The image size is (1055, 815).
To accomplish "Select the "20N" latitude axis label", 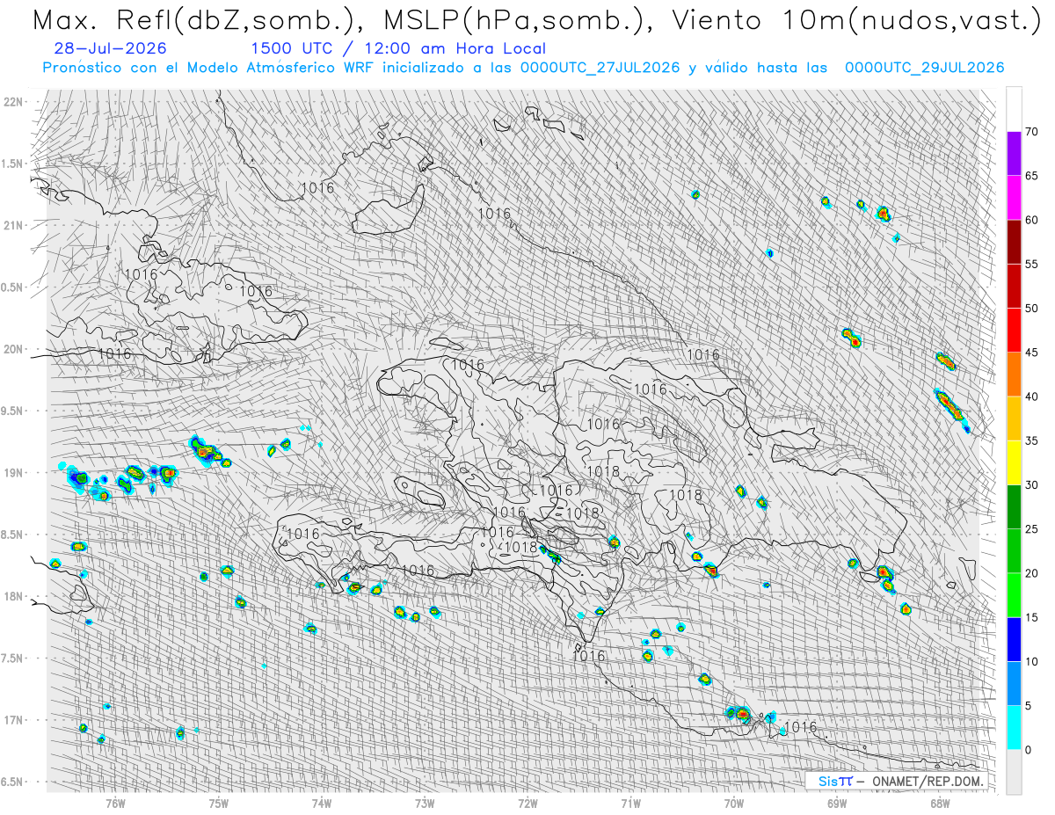I will [12, 349].
